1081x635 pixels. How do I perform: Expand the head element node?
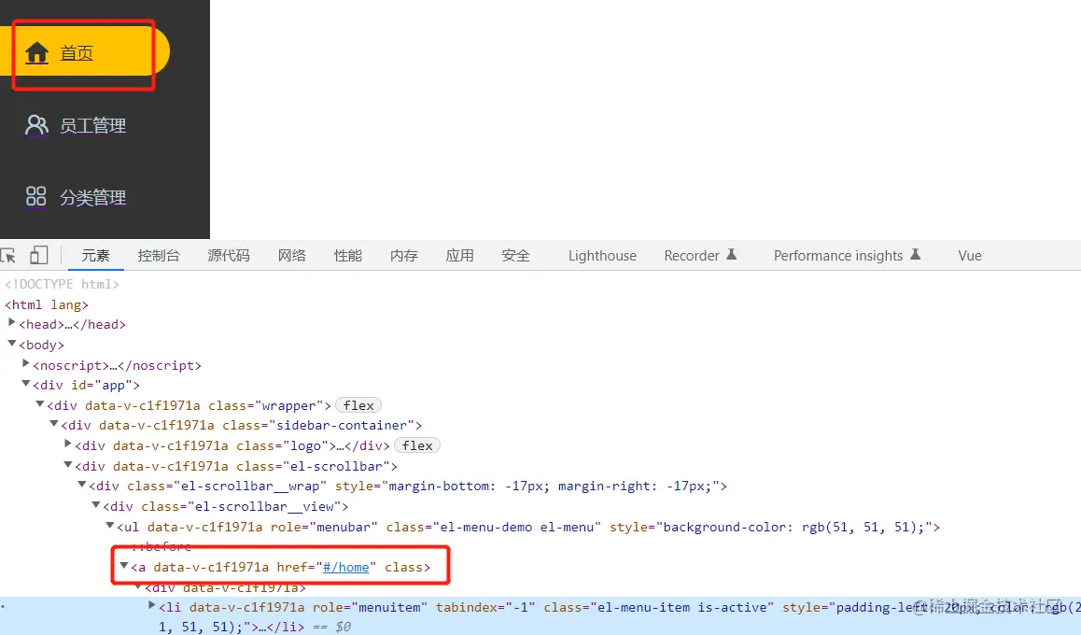coord(12,323)
